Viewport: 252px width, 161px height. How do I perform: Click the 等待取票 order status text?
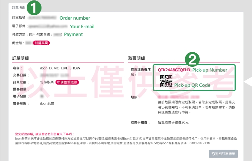[x=47, y=82]
